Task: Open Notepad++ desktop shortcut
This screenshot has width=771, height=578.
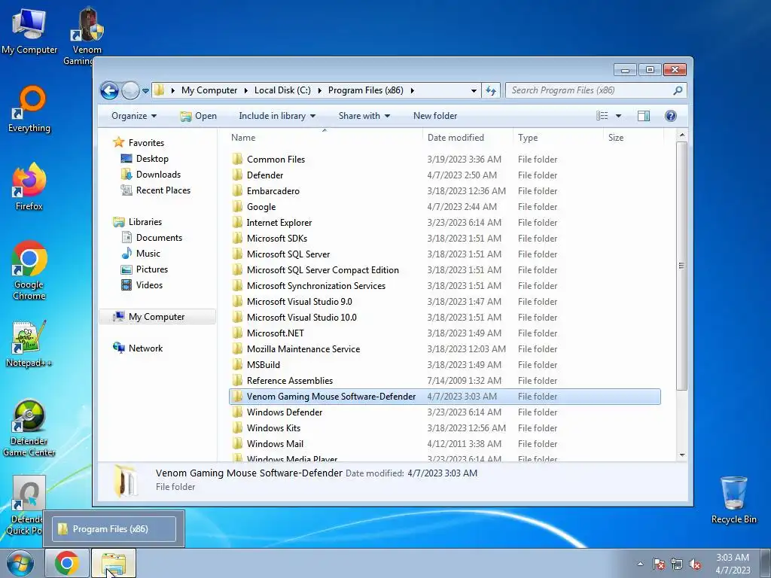Action: (x=29, y=344)
